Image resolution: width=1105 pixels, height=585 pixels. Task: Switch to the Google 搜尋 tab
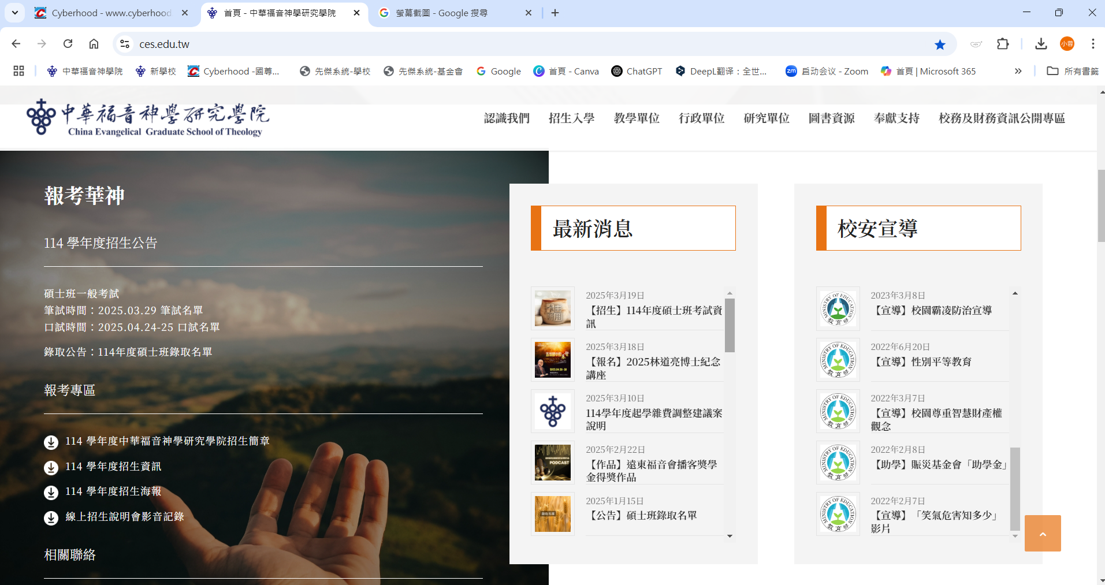pyautogui.click(x=455, y=13)
